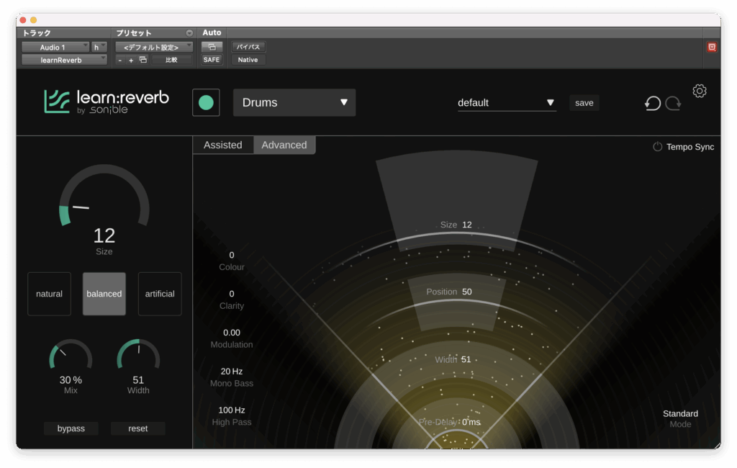Open the Drums instrument dropdown
This screenshot has width=737, height=468.
(x=294, y=102)
